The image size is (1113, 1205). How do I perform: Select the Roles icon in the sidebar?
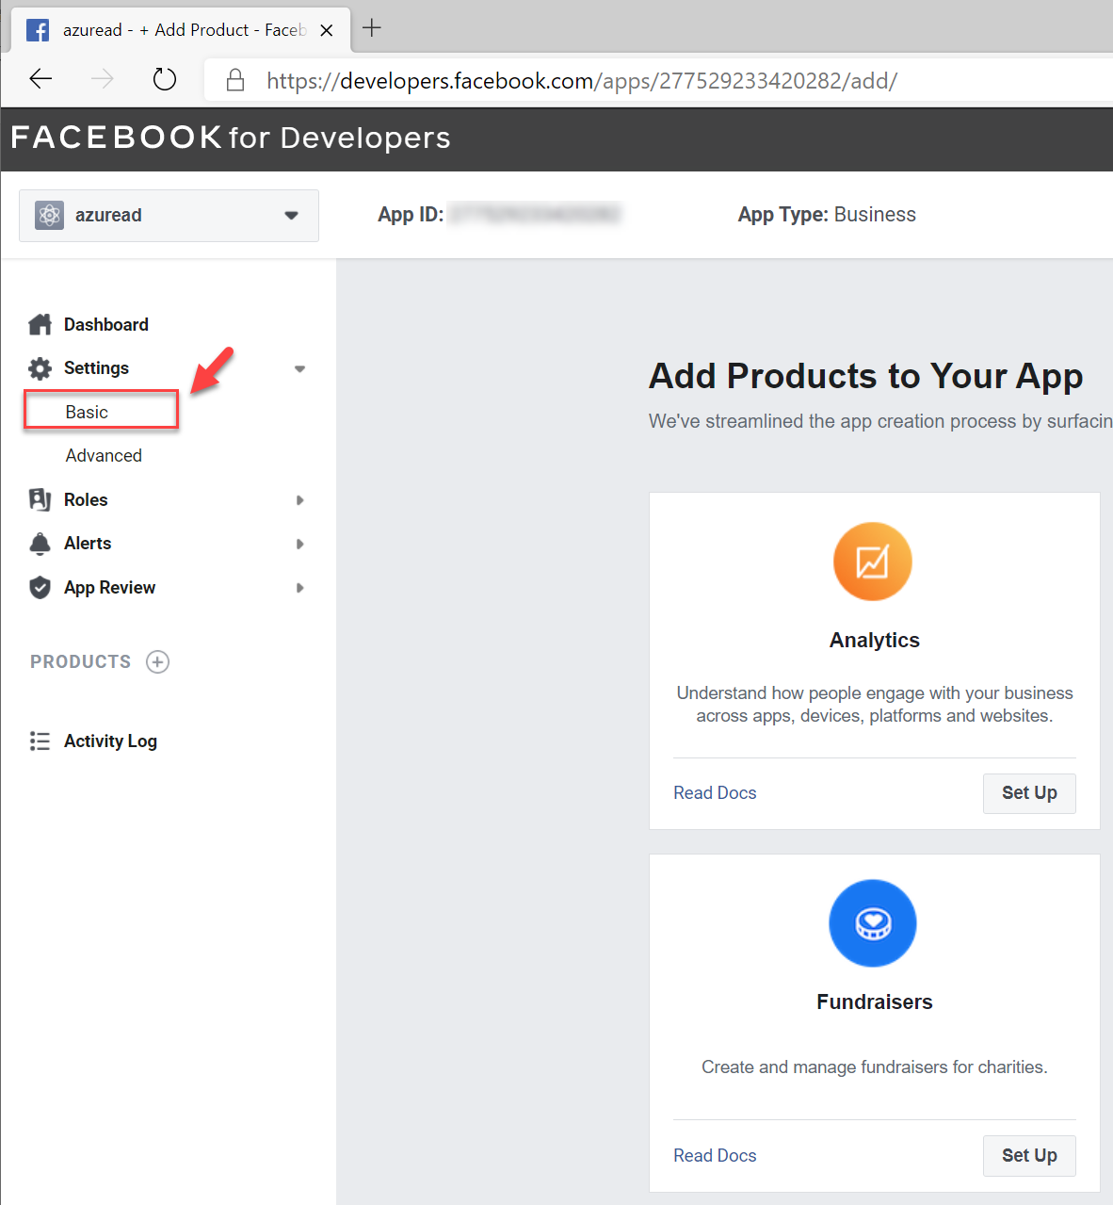tap(40, 499)
